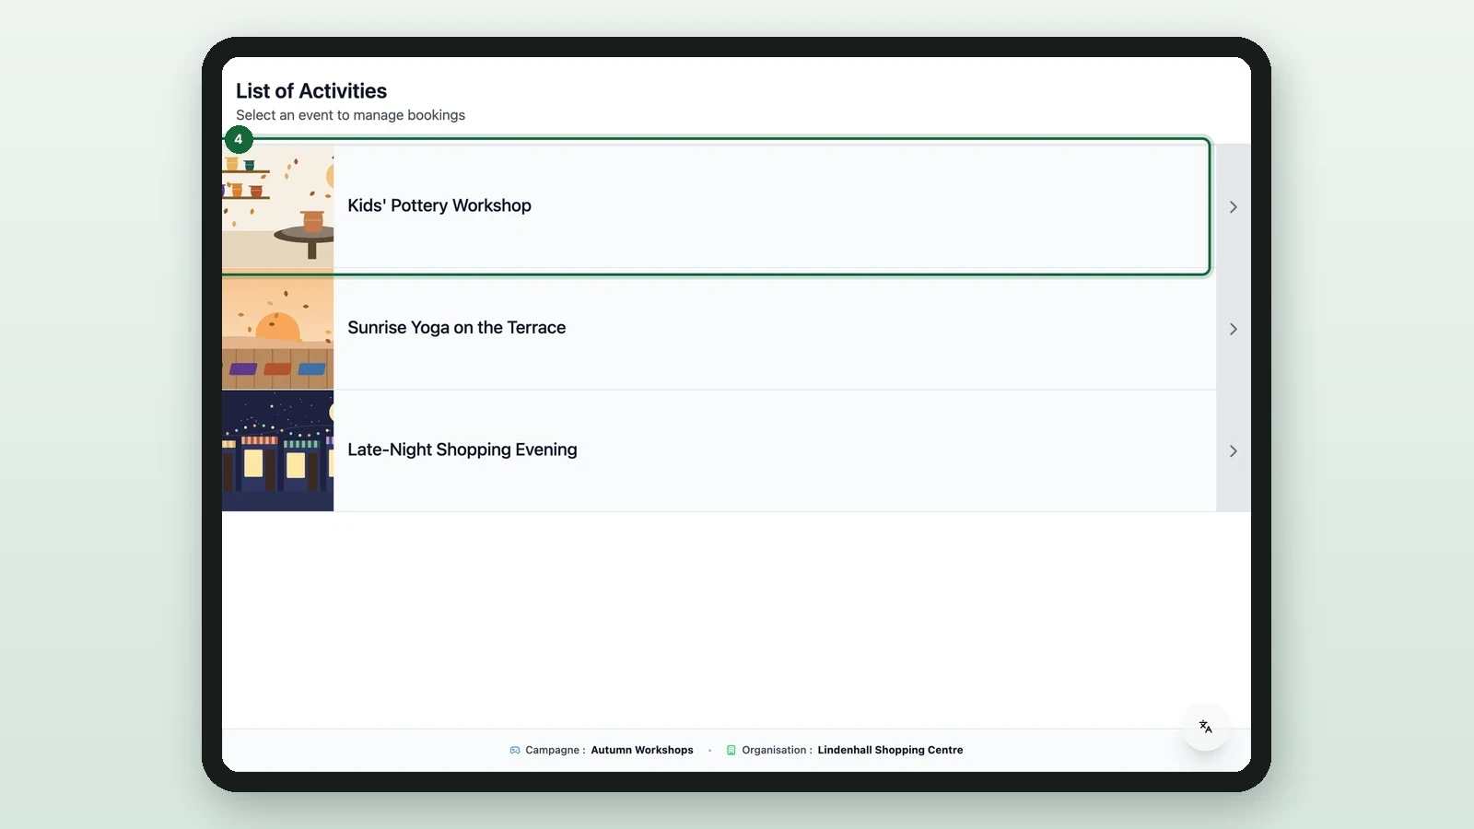Screen dimensions: 1474x829
Task: Click the 'Campagne :' footer label
Action: 556,751
